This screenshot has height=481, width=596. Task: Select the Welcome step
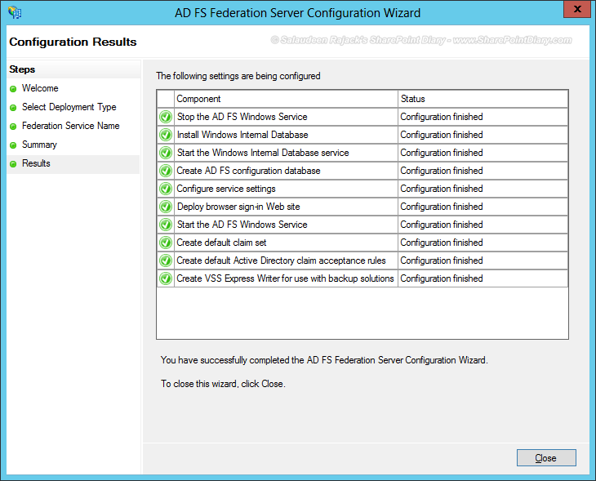click(40, 88)
